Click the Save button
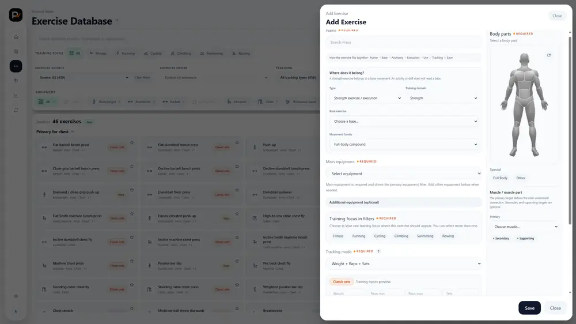Screen dimensions: 576x324 (529, 308)
